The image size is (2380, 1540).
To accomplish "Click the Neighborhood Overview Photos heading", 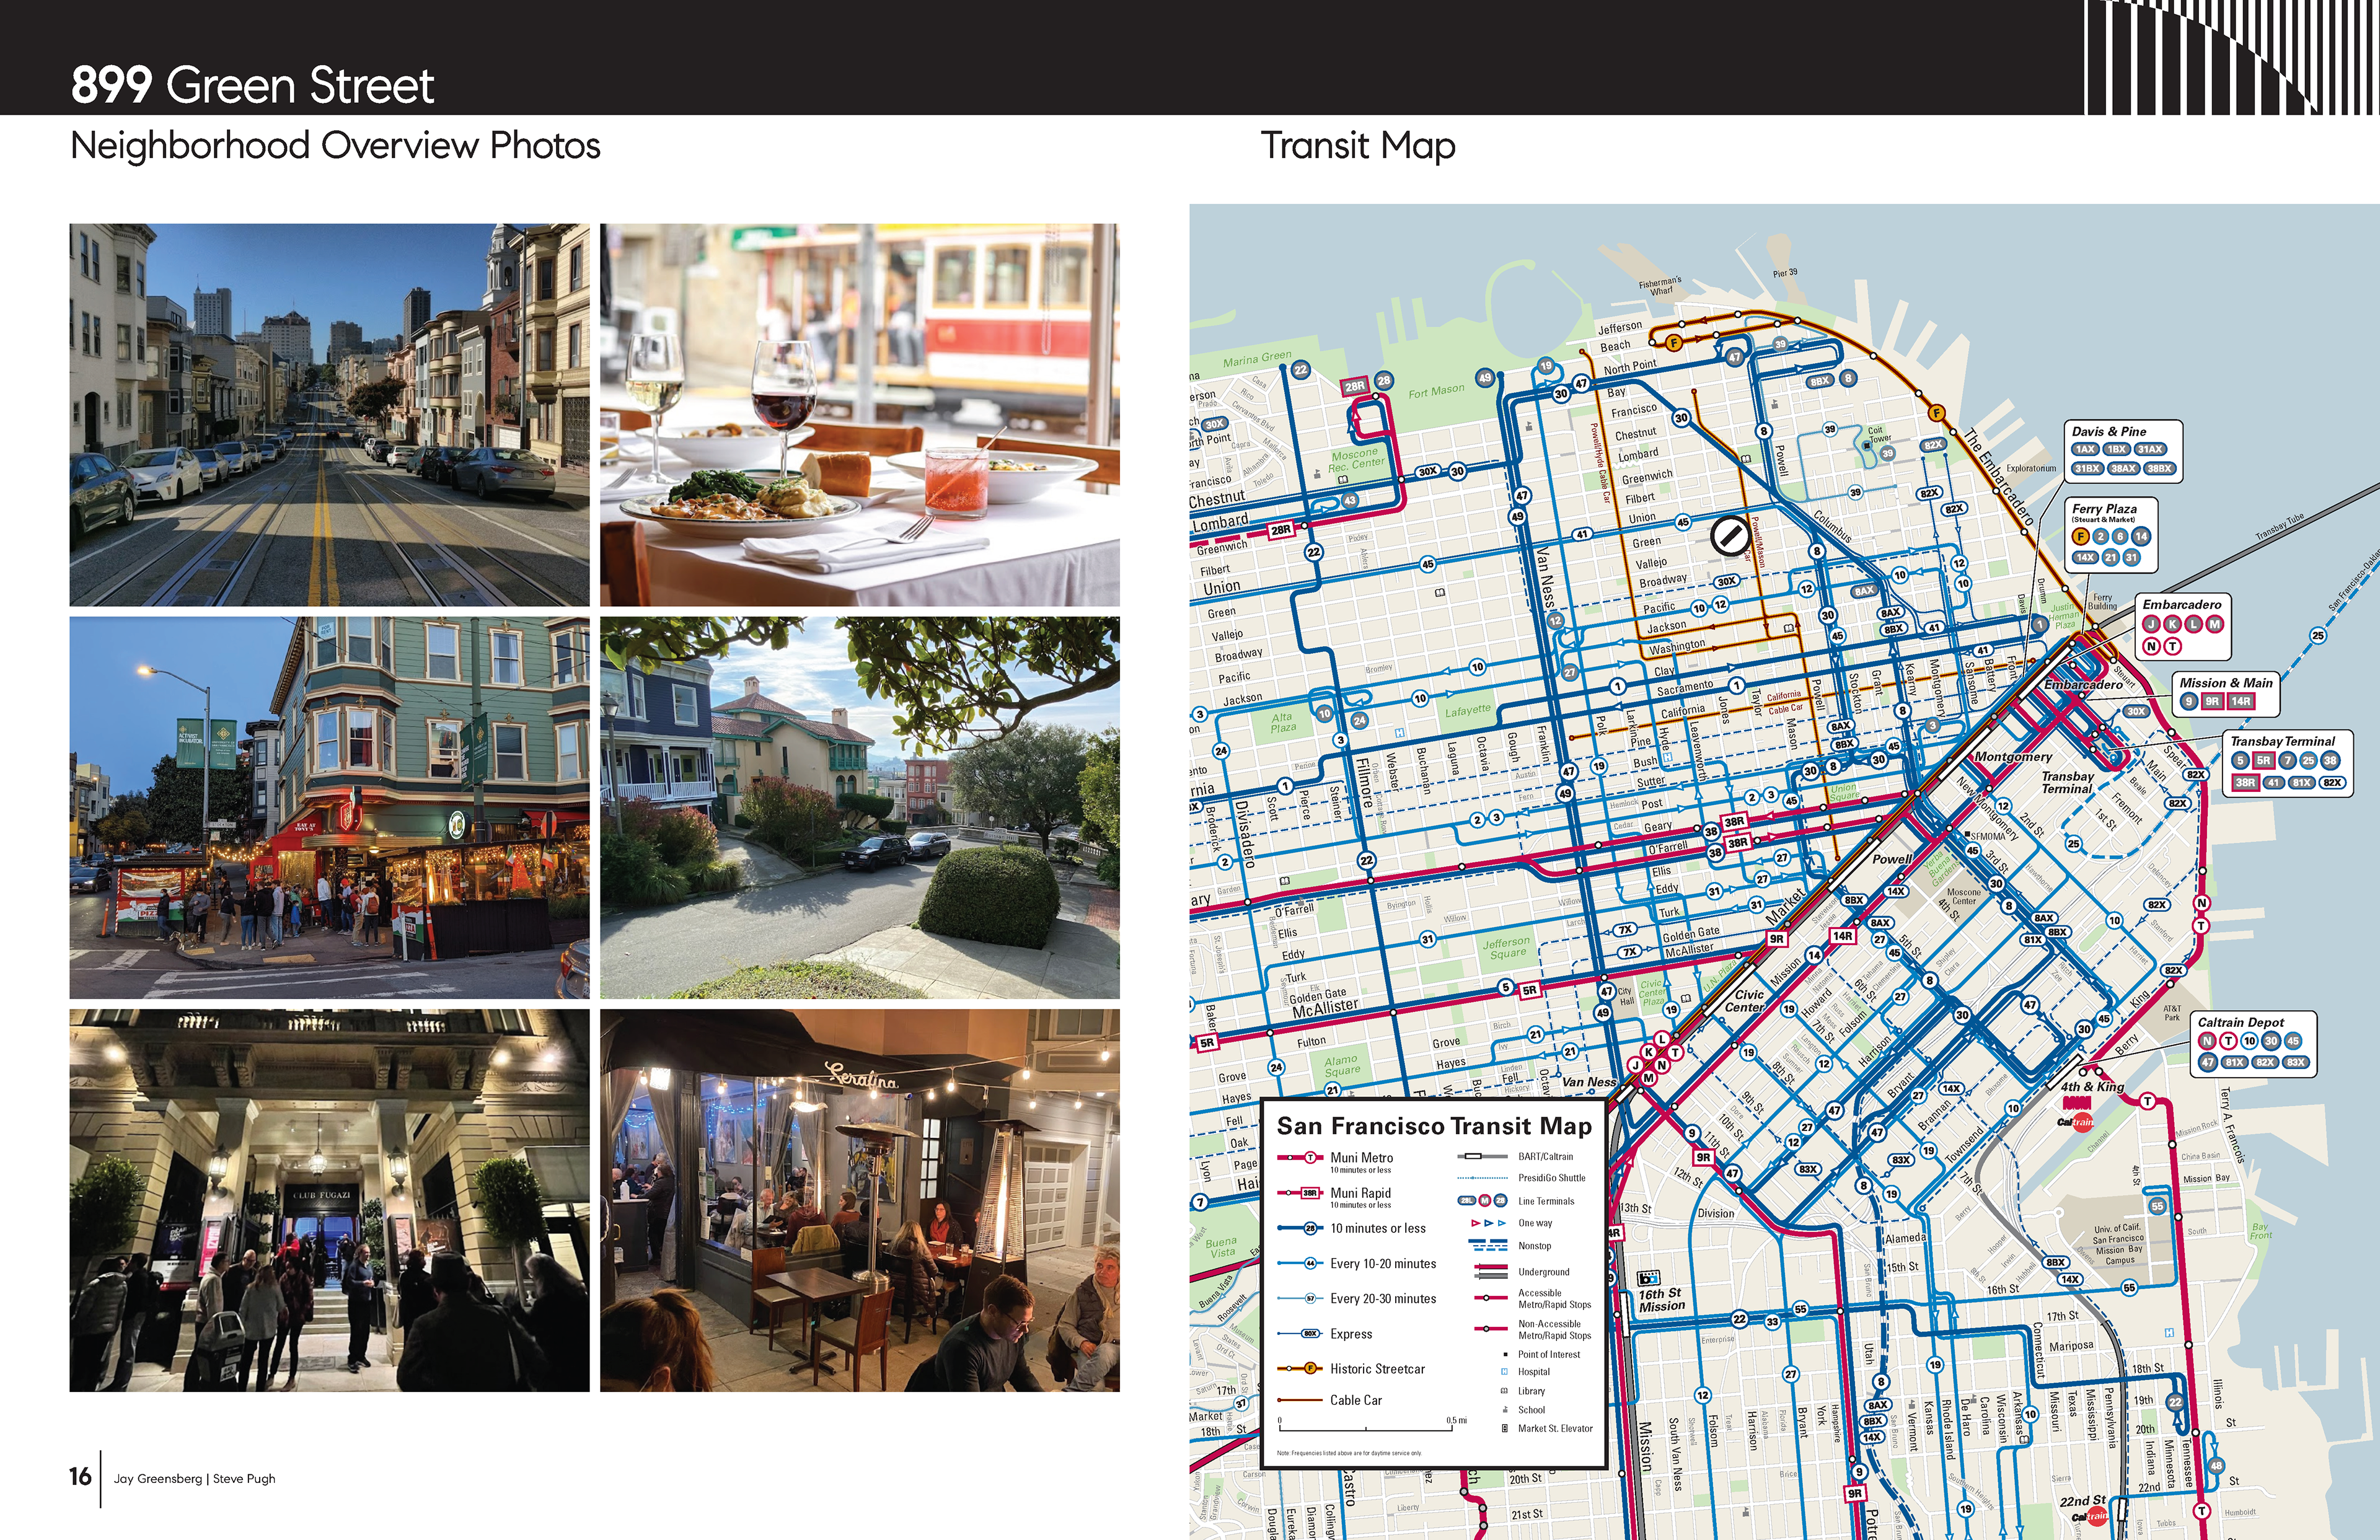I will [x=335, y=146].
